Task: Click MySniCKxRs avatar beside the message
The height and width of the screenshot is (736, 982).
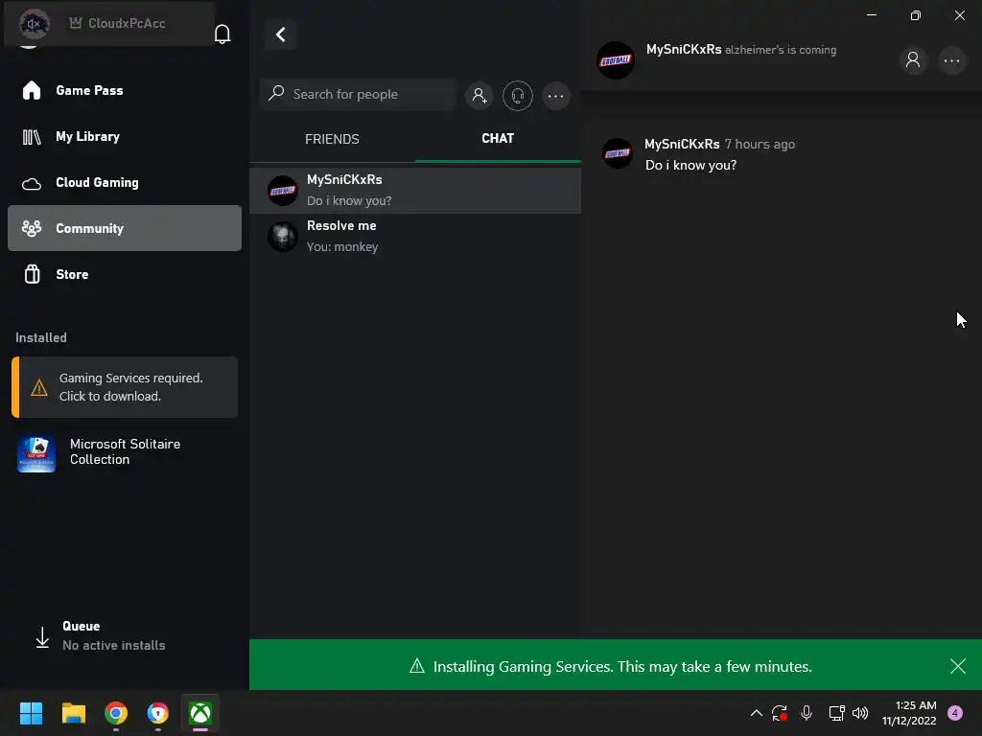Action: pyautogui.click(x=618, y=153)
